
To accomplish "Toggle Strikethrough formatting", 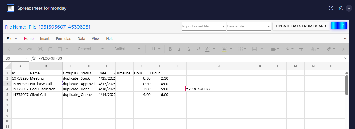I will tap(189, 49).
